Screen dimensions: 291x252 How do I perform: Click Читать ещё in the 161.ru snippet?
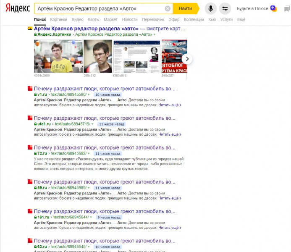(170, 228)
